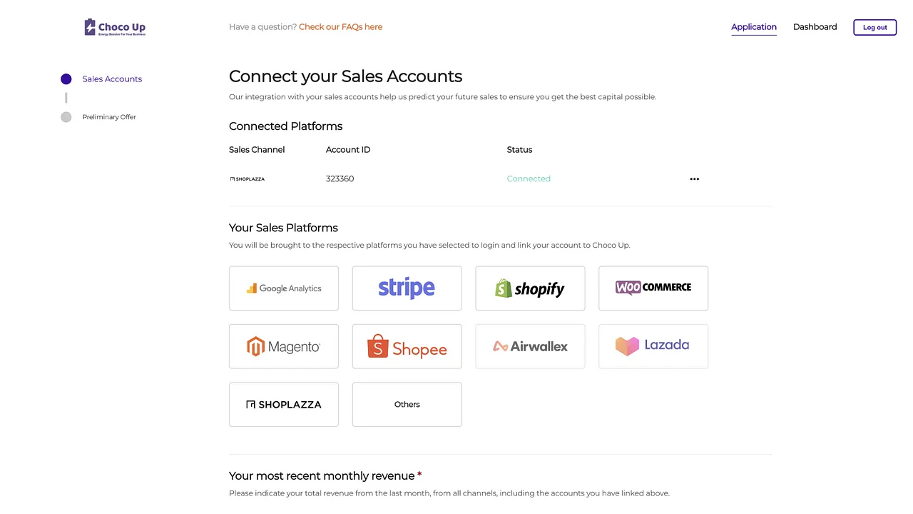
Task: Choose the Shopify platform
Action: [x=530, y=288]
